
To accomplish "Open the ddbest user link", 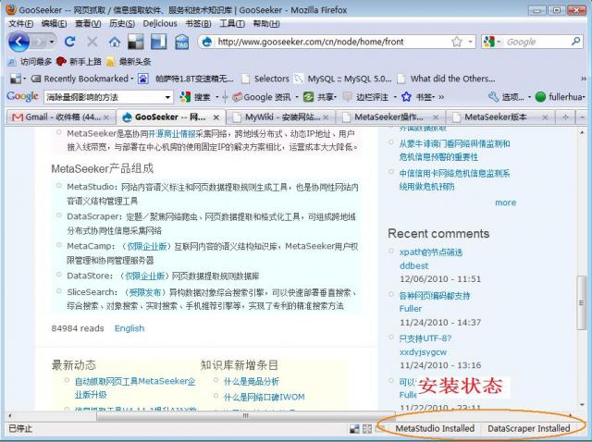I will (x=413, y=265).
